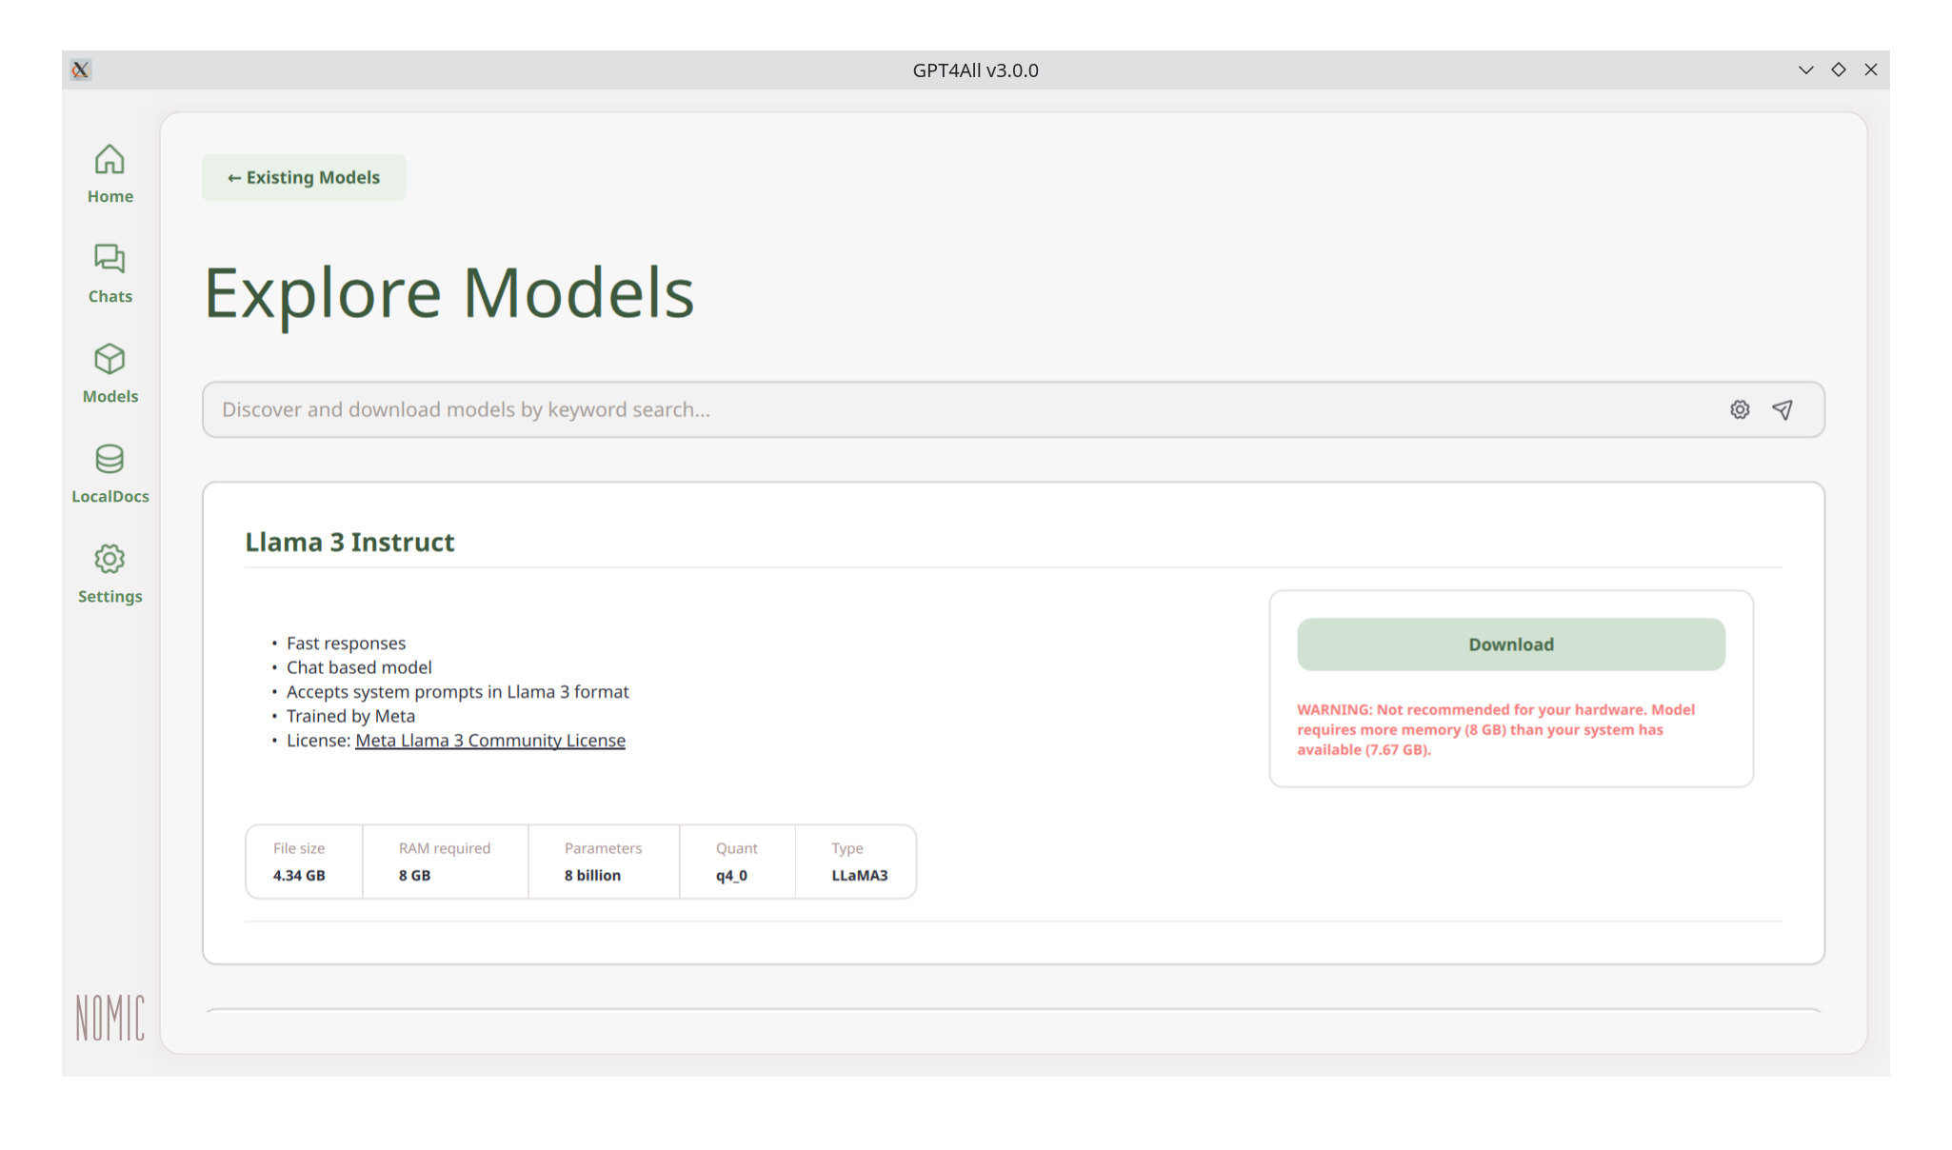Image resolution: width=1952 pixels, height=1150 pixels.
Task: Click the 'Fast responses' bullet
Action: tap(346, 644)
